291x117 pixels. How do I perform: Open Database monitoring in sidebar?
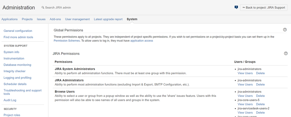(x=17, y=65)
